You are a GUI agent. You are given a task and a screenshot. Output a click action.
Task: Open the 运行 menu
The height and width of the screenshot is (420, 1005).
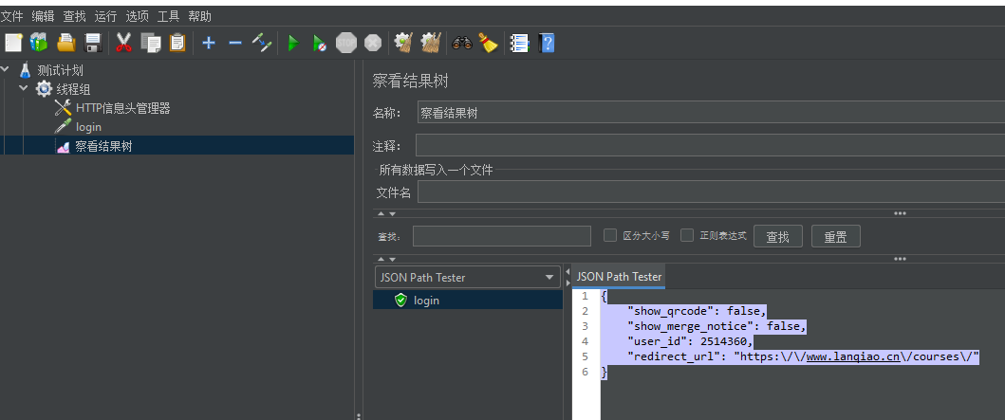[x=105, y=16]
